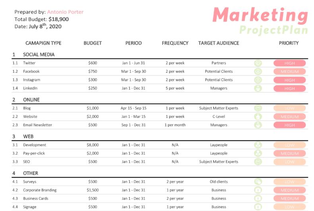This screenshot has width=314, height=211.
Task: Select the Laypeople icon in the Development row
Action: tap(258, 145)
